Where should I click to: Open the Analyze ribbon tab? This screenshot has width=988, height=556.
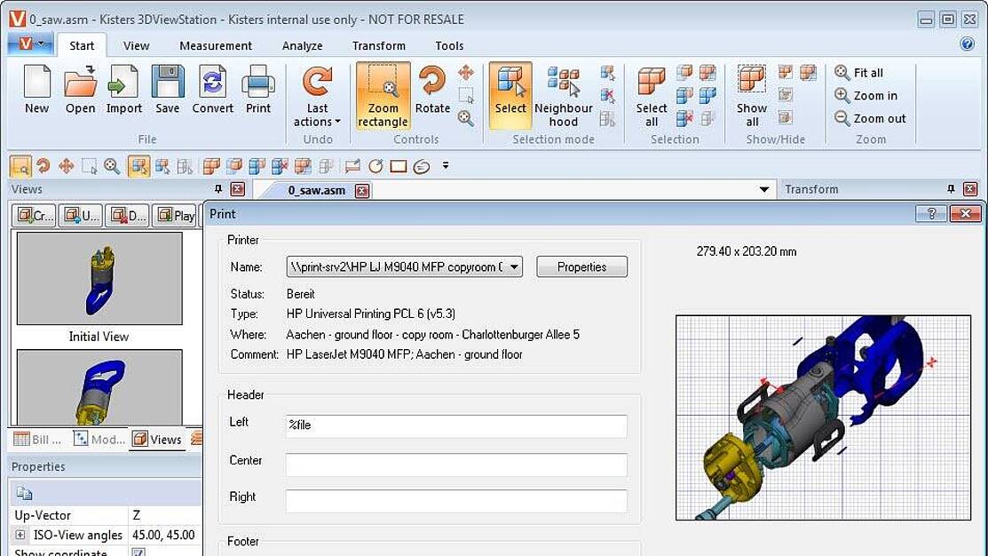(x=302, y=46)
